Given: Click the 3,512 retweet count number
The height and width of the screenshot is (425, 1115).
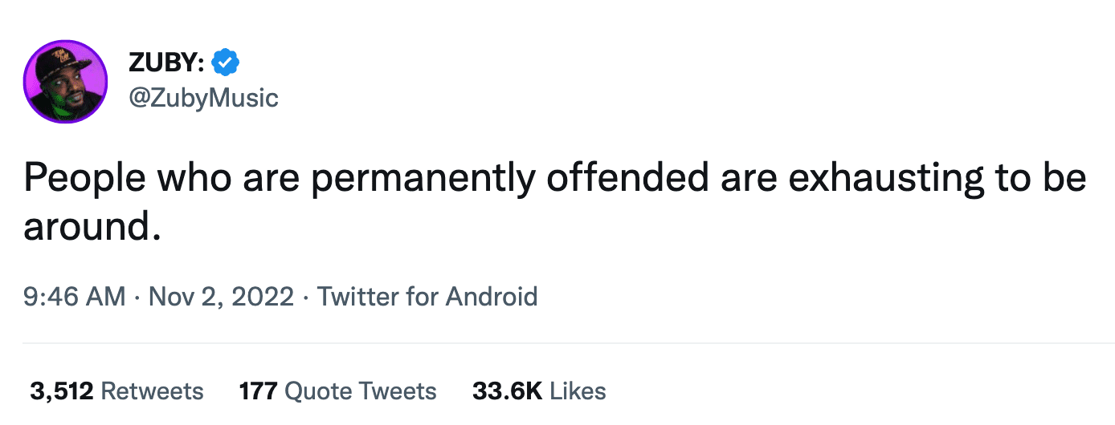Looking at the screenshot, I should pyautogui.click(x=61, y=391).
